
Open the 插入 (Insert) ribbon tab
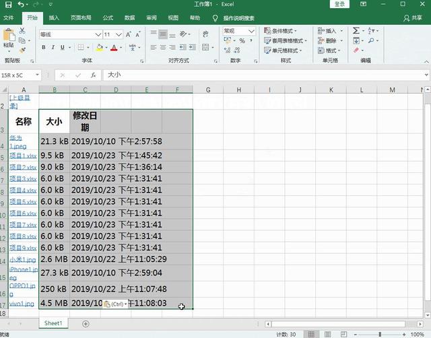tap(54, 18)
